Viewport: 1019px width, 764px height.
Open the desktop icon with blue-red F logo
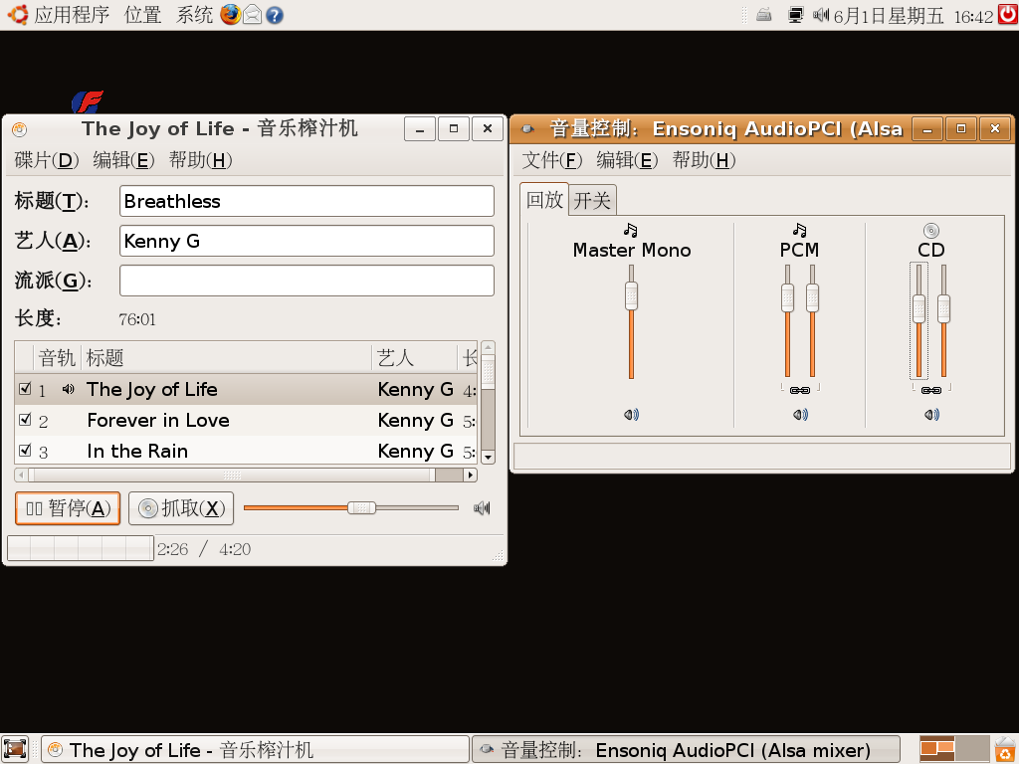pyautogui.click(x=88, y=102)
